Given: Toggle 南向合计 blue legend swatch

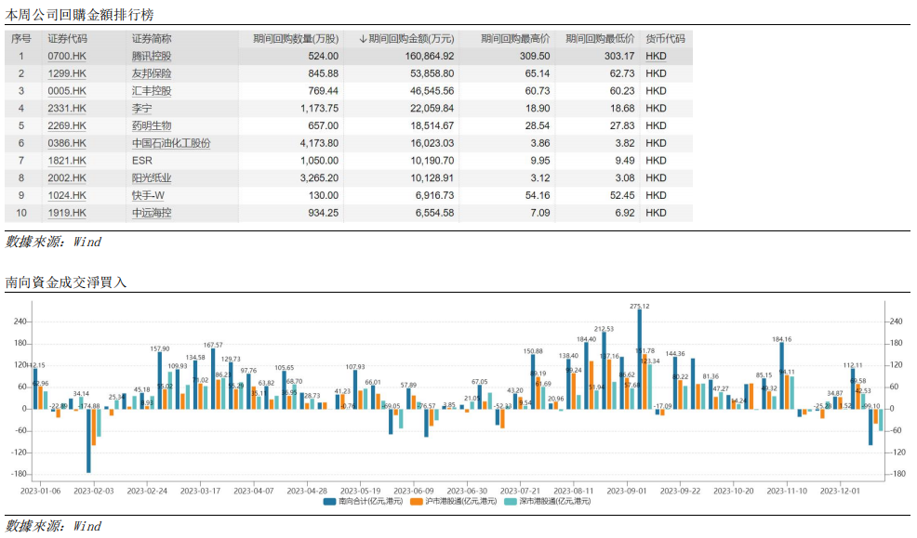Looking at the screenshot, I should (x=329, y=502).
